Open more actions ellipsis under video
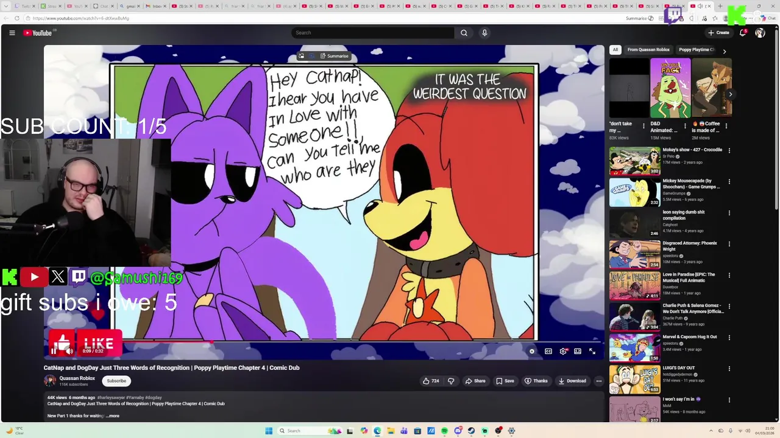This screenshot has height=438, width=780. 599,381
